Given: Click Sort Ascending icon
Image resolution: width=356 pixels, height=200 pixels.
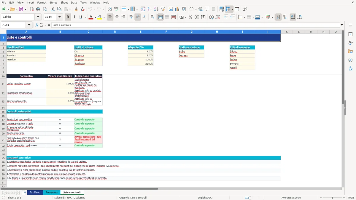Looking at the screenshot, I should click(150, 9).
